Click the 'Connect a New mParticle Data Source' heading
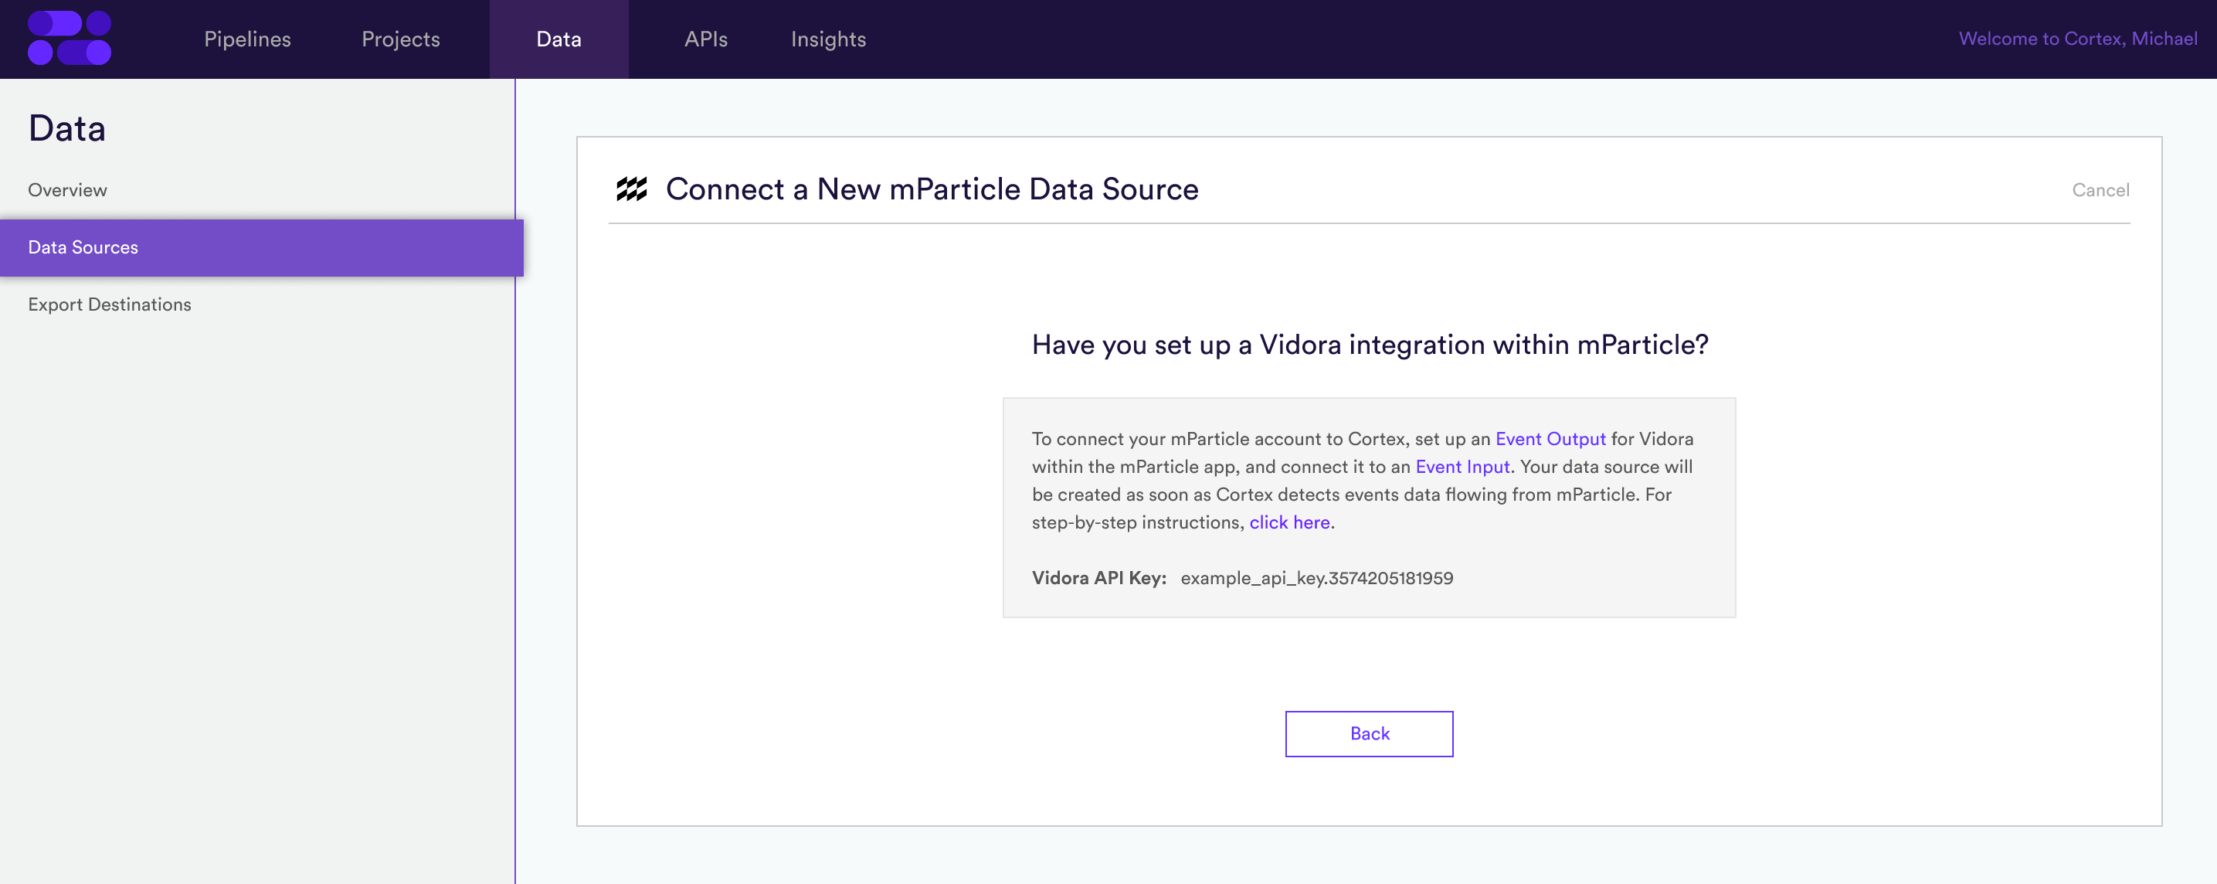This screenshot has width=2217, height=884. (931, 189)
